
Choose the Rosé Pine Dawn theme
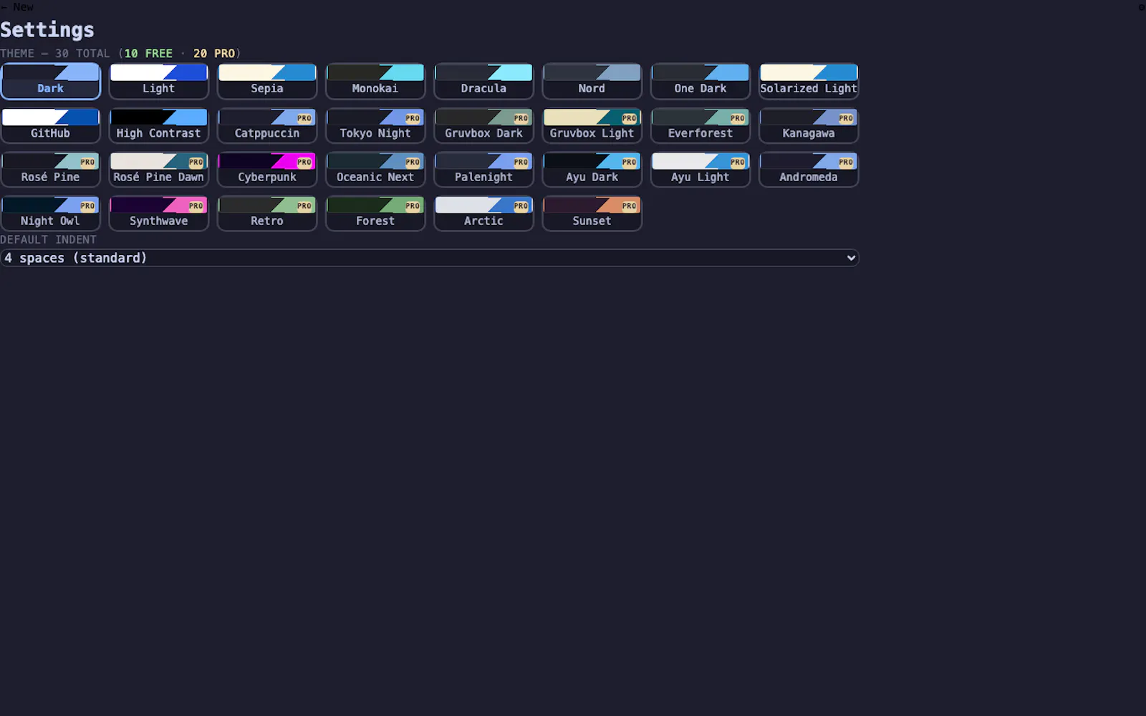pos(159,170)
